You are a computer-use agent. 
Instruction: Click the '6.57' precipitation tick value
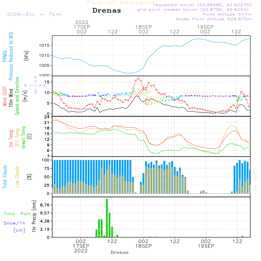point(45,213)
